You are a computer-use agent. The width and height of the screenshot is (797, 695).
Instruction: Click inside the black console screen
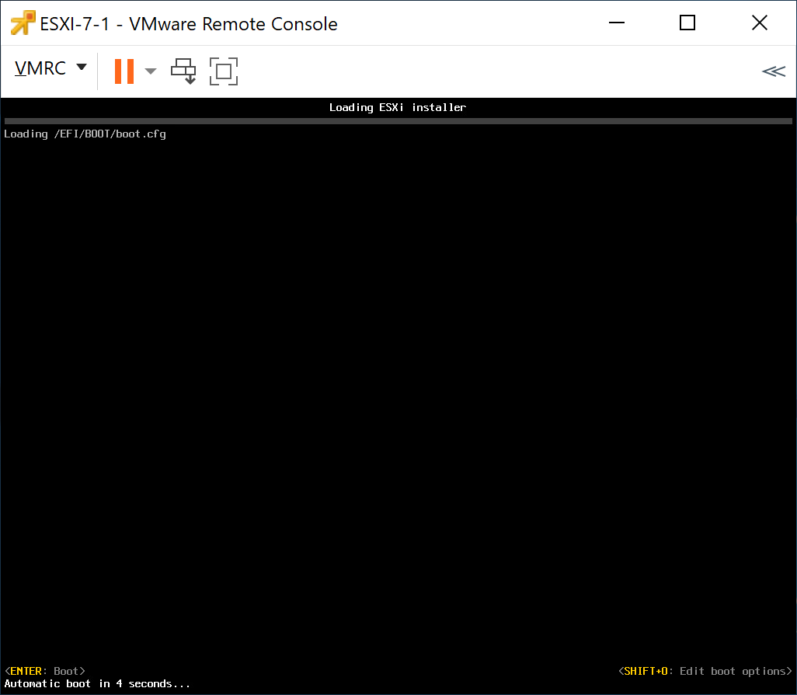tap(398, 388)
